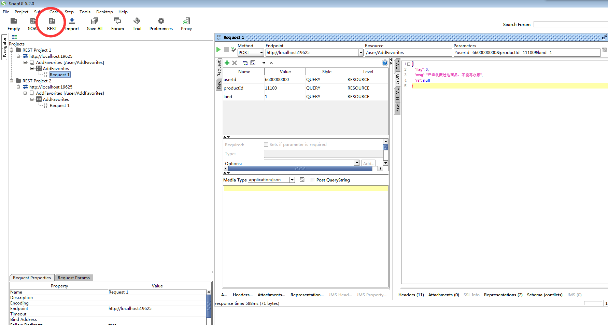The height and width of the screenshot is (325, 608).
Task: Create a new Empty project
Action: click(14, 24)
